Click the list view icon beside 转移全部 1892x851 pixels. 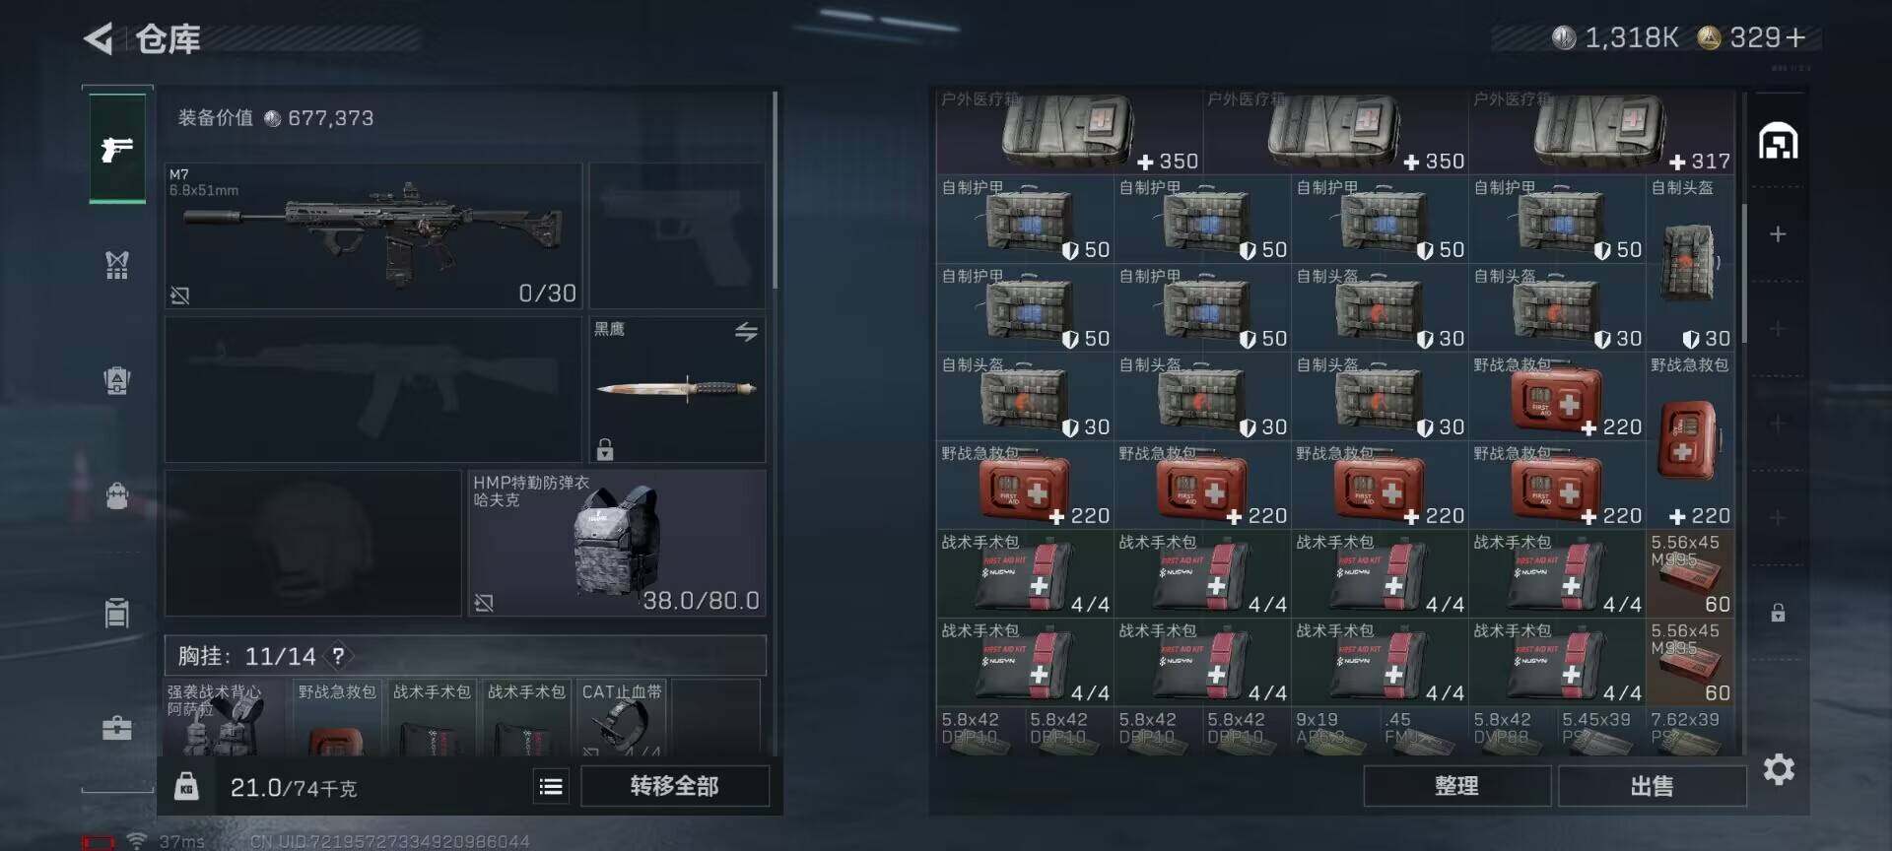coord(551,786)
